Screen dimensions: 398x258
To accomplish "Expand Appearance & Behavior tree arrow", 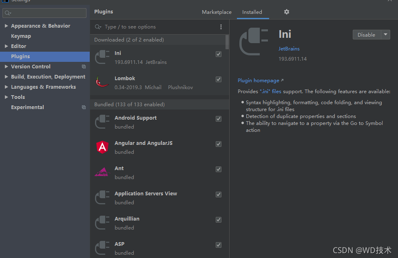I will 7,26.
